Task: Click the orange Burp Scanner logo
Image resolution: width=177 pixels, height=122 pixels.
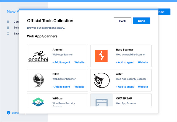Action: pos(101,56)
